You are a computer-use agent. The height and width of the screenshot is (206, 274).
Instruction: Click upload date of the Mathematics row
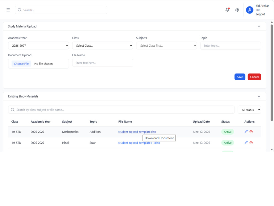click(x=201, y=132)
